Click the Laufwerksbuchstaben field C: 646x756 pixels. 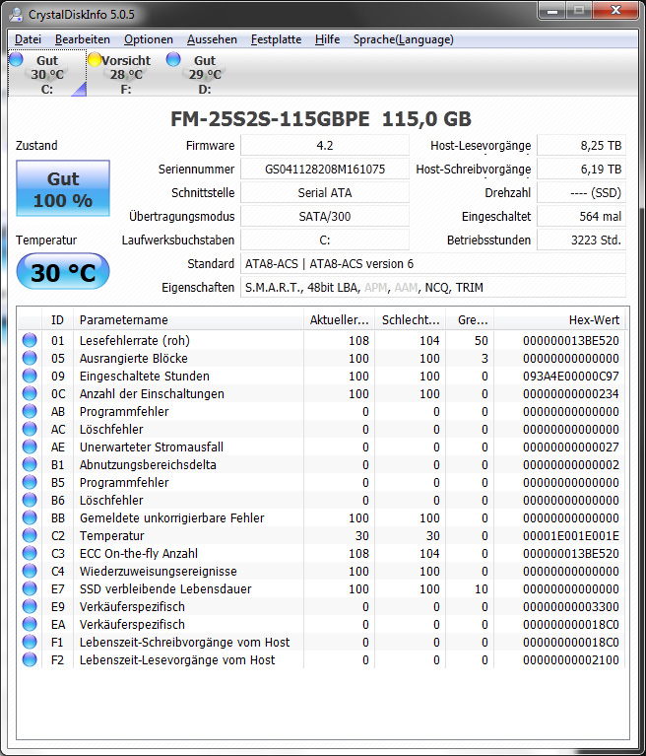tap(325, 241)
